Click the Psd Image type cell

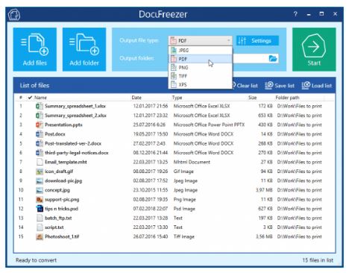(x=184, y=209)
